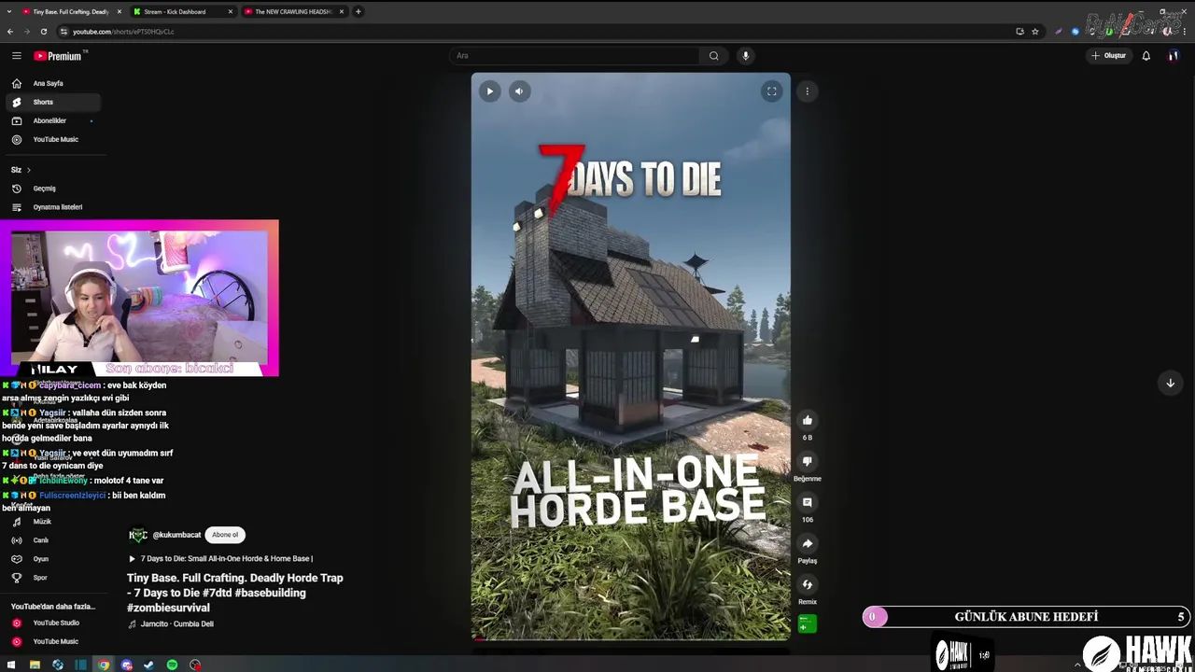The width and height of the screenshot is (1195, 672).
Task: Open Steam from the taskbar
Action: pos(149,665)
